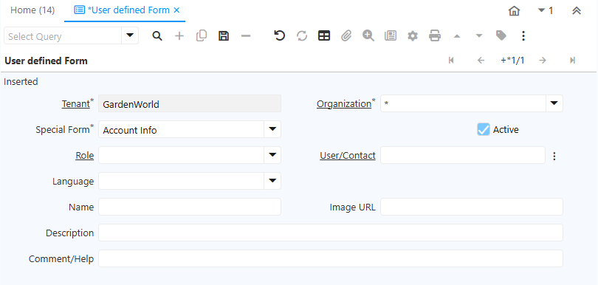Viewport: 598px width, 285px height.
Task: Toggle grid view with table icon
Action: [324, 36]
